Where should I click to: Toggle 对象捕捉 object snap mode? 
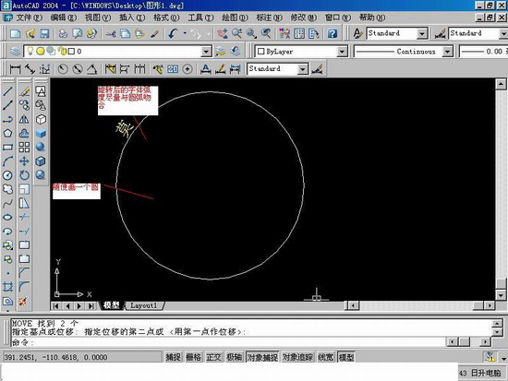(x=262, y=357)
